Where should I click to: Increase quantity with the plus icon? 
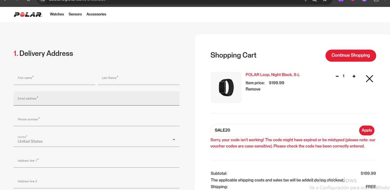point(354,76)
